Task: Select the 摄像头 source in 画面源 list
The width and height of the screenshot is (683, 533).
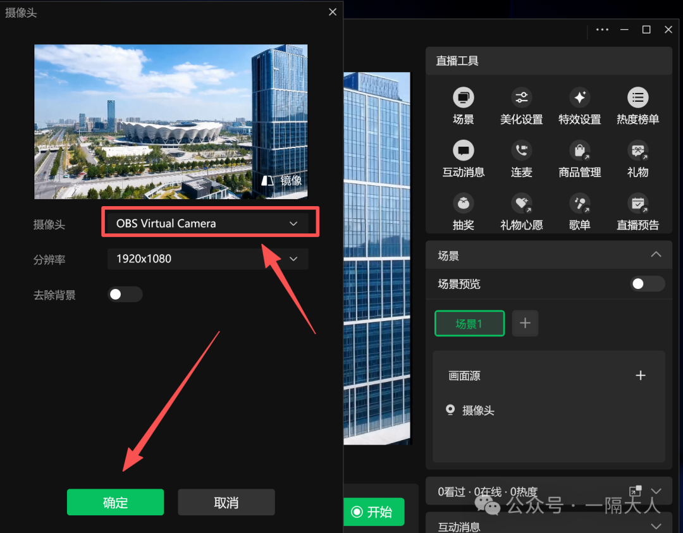Action: pos(477,410)
